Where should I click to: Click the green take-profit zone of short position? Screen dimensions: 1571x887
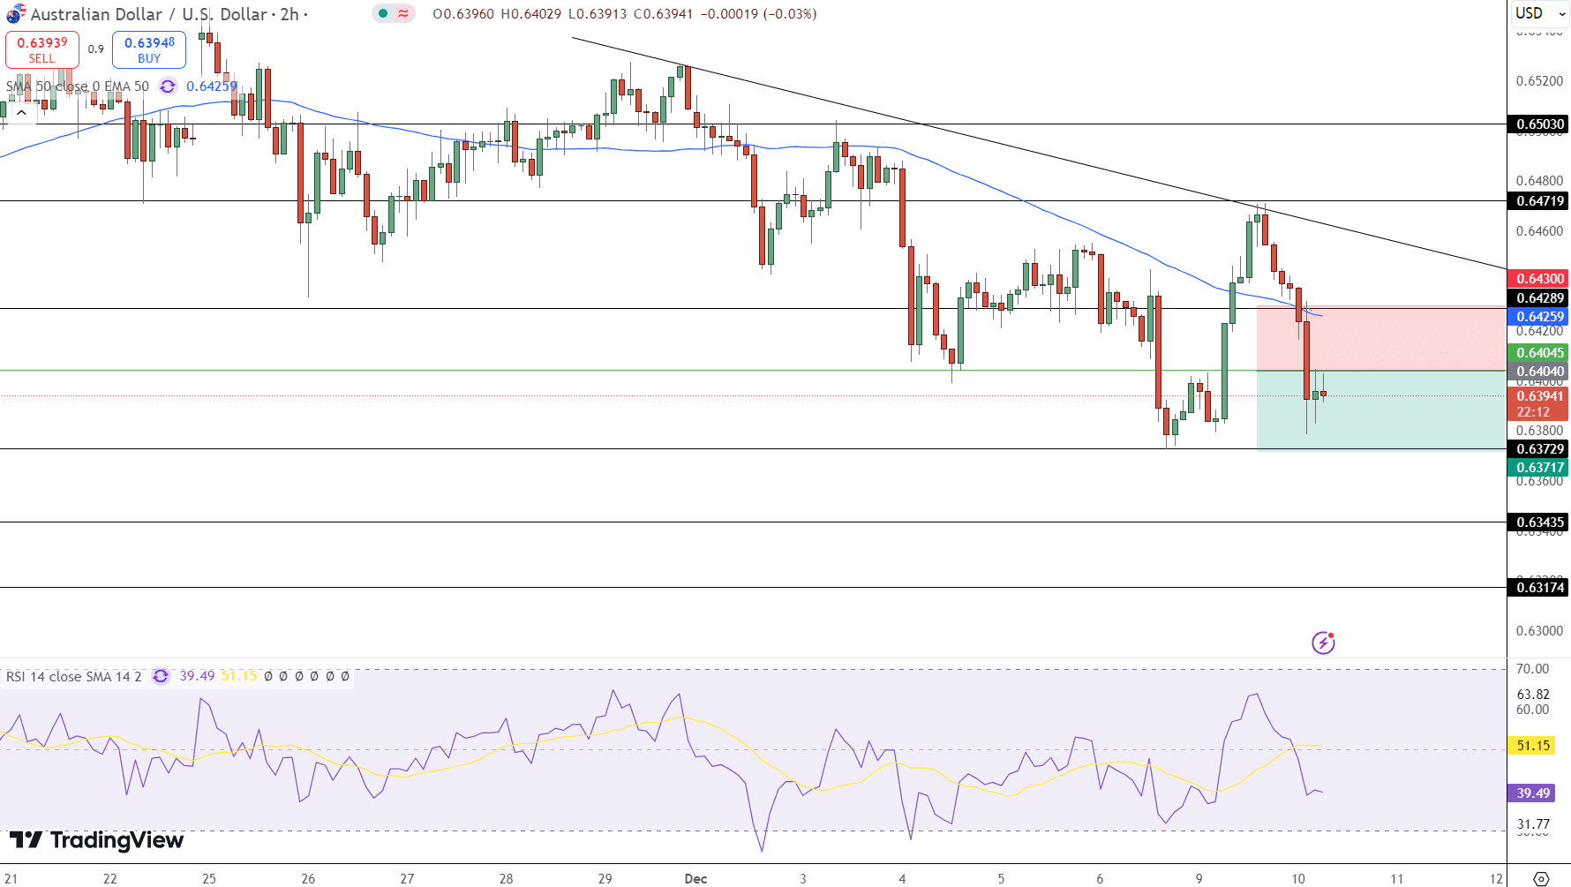click(1380, 410)
